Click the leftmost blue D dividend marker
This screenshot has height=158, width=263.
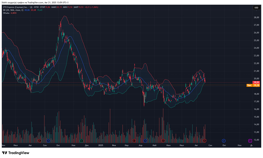(48, 141)
